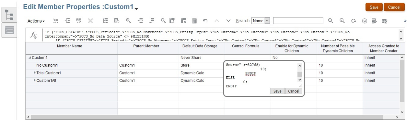Open the Custom1 dimension title dropdown
The height and width of the screenshot is (120, 407).
[136, 8]
